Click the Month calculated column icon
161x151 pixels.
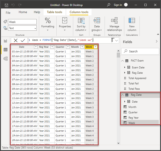pos(125,107)
